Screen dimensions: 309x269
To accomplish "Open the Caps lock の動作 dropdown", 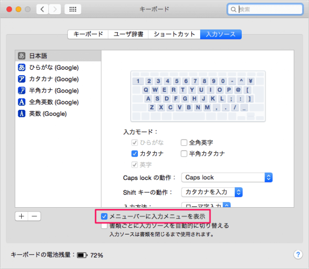I will (227, 178).
